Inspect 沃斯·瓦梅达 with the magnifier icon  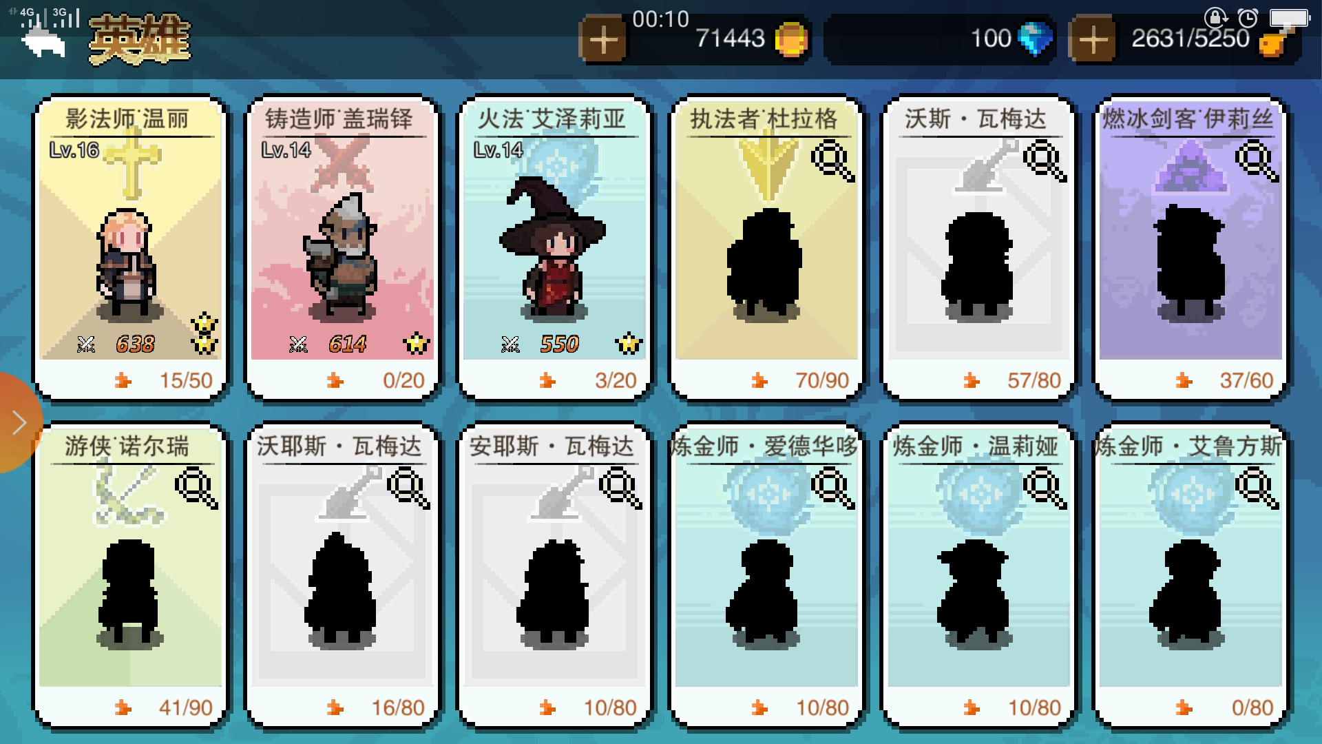tap(1045, 161)
